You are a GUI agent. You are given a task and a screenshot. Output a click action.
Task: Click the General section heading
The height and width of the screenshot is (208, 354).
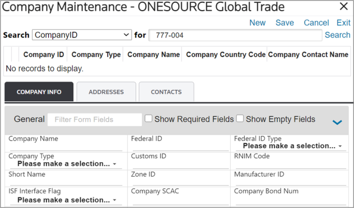click(29, 119)
